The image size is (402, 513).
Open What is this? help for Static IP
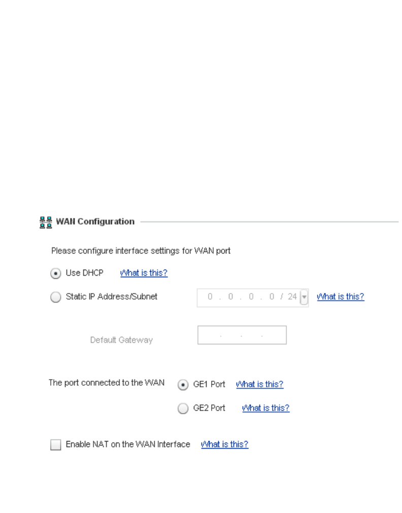[x=340, y=297]
